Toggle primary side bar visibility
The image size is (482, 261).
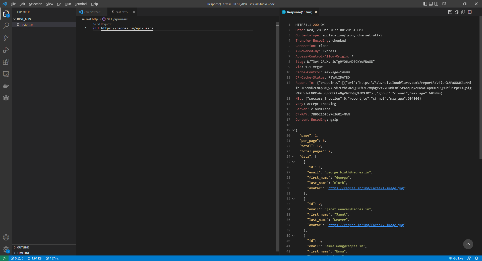click(x=425, y=4)
